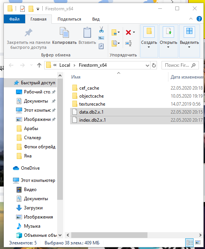The image size is (205, 249).
Task: Click the Вставить paste clipboard icon
Action: point(87,32)
